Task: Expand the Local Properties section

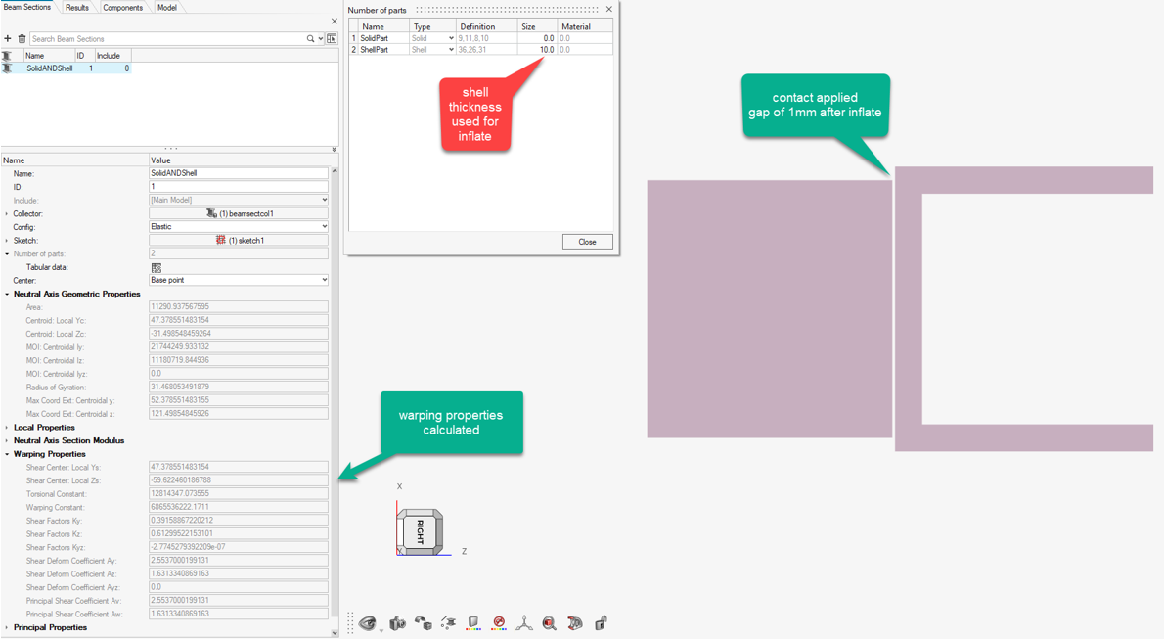Action: 7,428
